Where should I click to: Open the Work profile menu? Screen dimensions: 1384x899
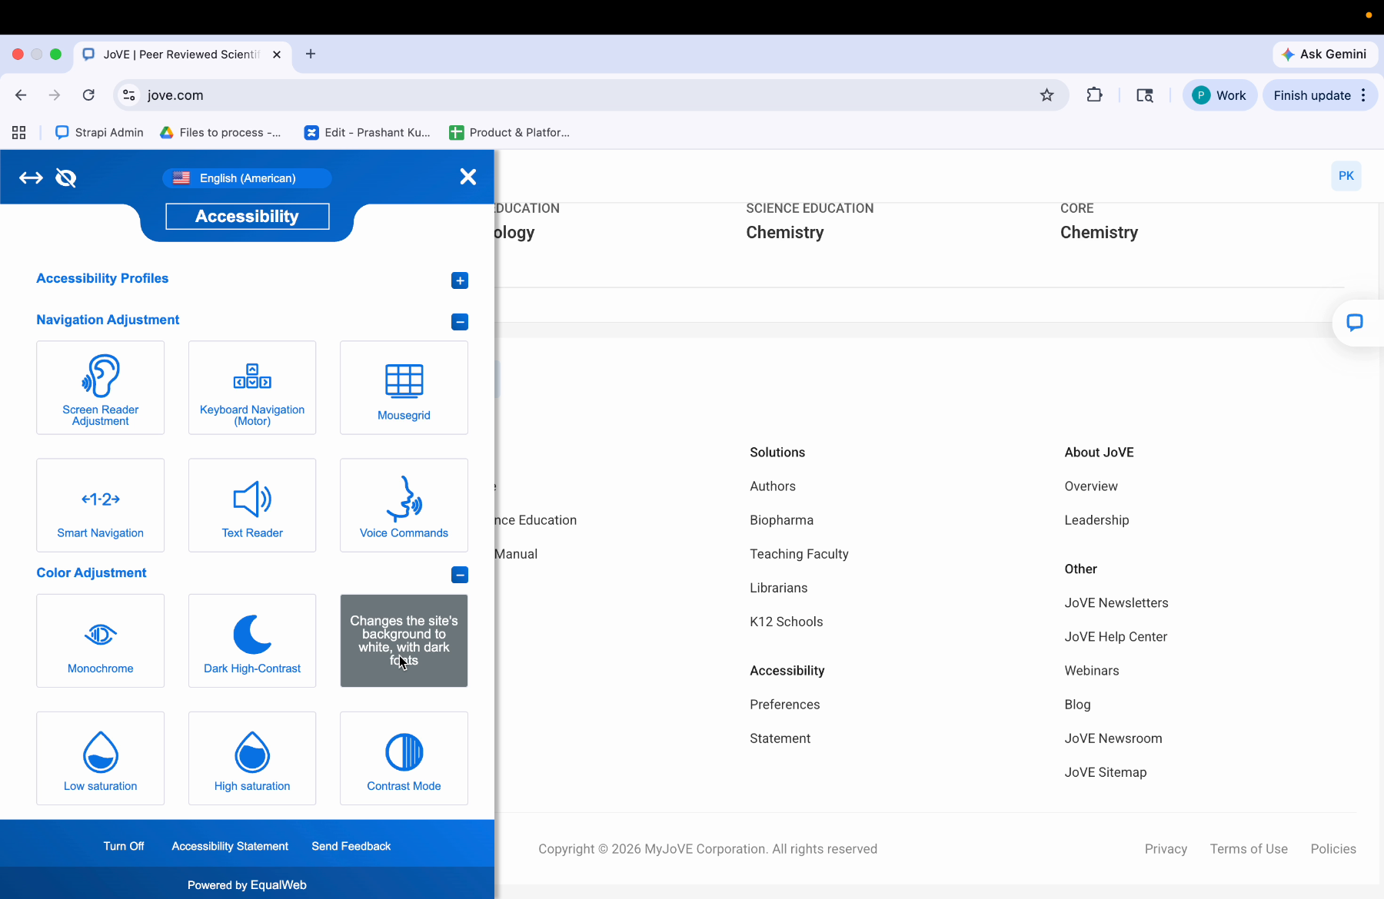click(1219, 95)
